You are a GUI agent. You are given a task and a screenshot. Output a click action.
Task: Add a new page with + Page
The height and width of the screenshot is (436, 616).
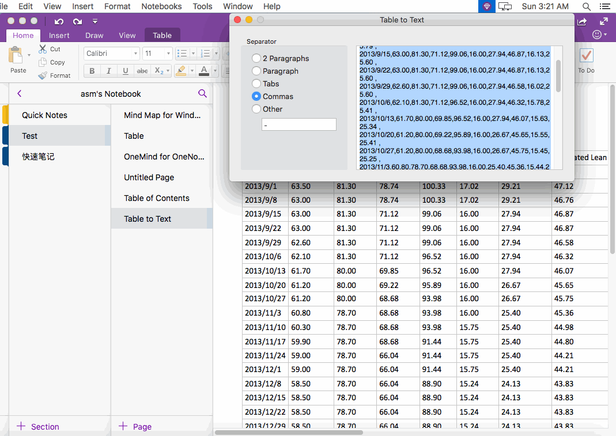click(x=137, y=426)
